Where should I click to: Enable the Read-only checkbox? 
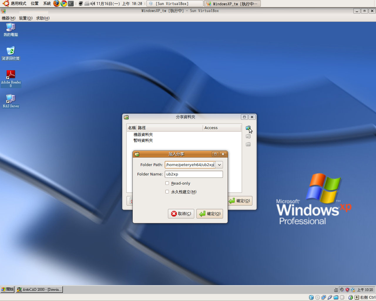click(167, 183)
